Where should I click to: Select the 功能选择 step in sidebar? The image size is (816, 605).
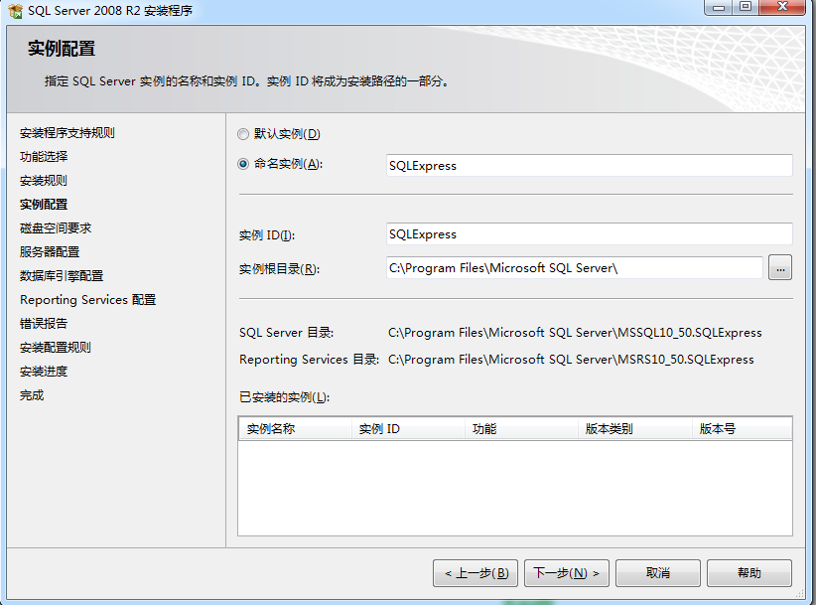coord(44,157)
